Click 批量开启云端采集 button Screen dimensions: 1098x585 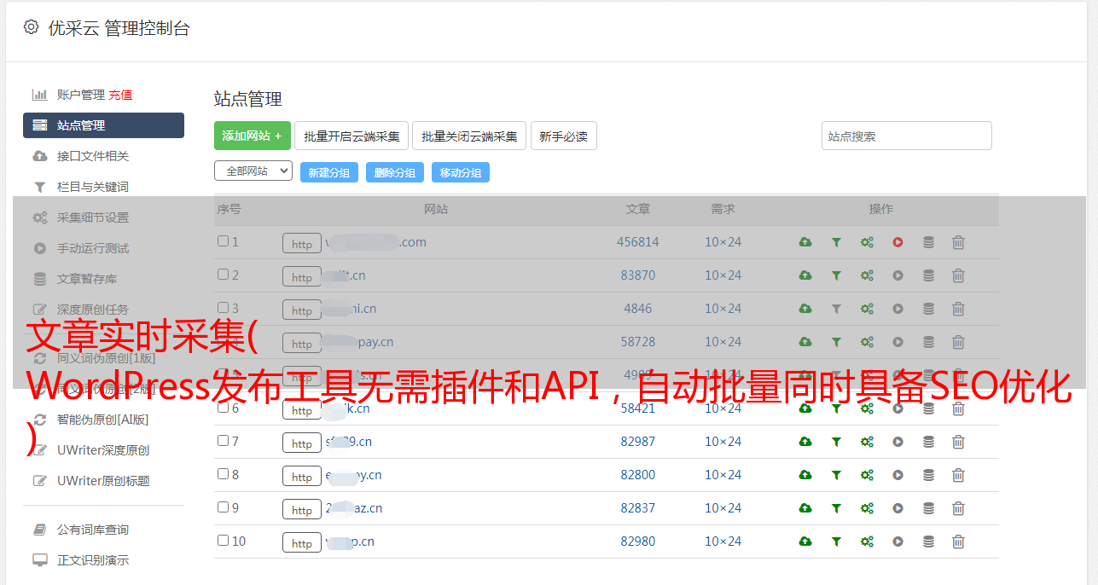(351, 136)
